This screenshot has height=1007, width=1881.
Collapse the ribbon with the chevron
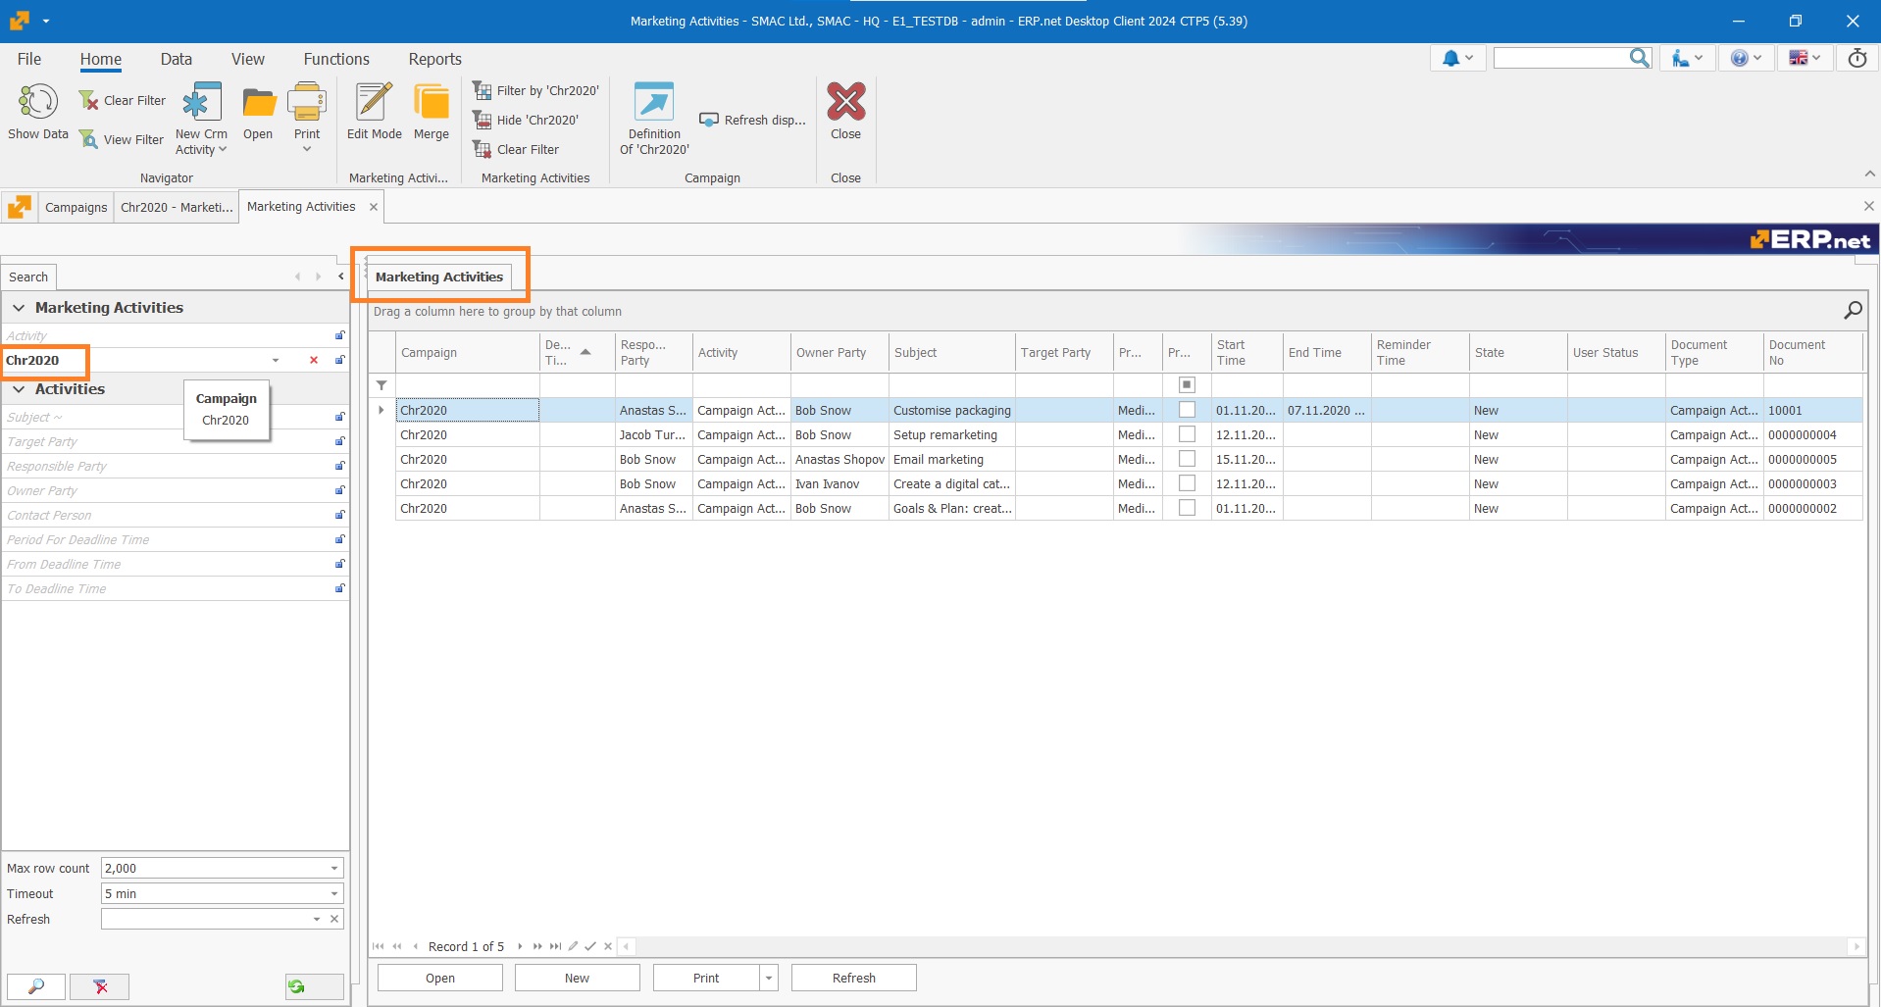pyautogui.click(x=1869, y=174)
